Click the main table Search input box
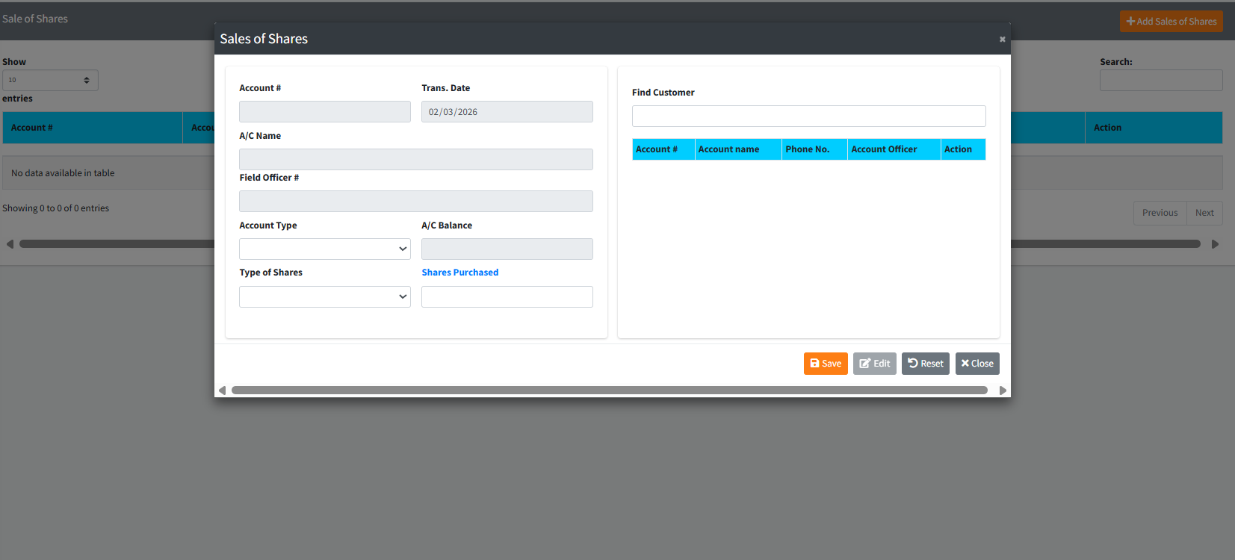 point(1160,81)
